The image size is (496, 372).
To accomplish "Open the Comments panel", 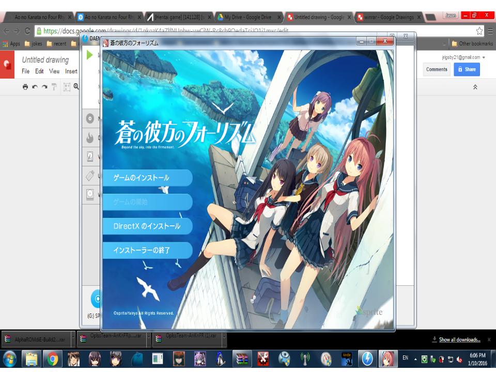I will point(437,69).
